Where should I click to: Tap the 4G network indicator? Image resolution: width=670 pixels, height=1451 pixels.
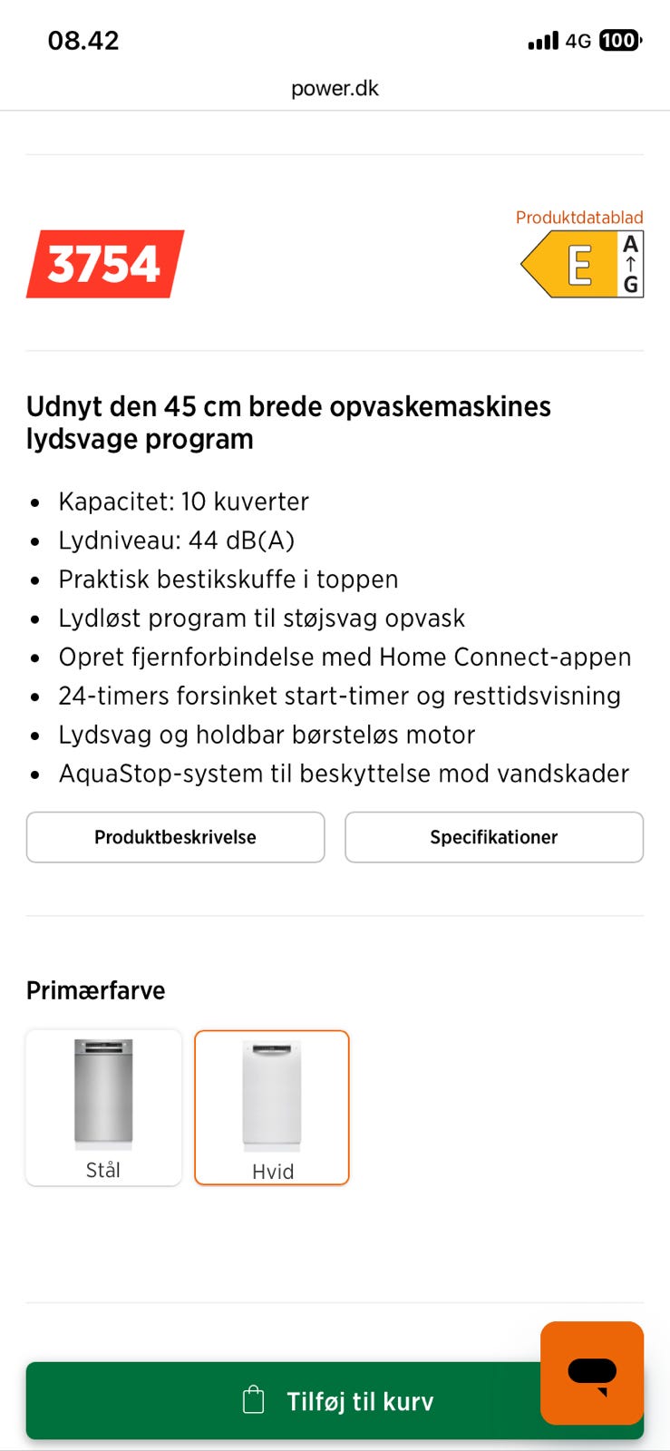point(578,41)
